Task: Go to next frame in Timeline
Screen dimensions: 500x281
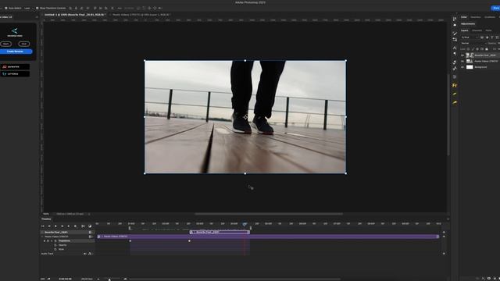Action: (62, 226)
